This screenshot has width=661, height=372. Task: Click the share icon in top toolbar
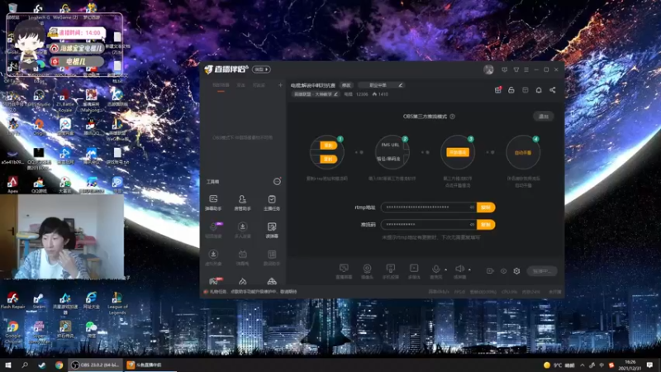click(552, 90)
